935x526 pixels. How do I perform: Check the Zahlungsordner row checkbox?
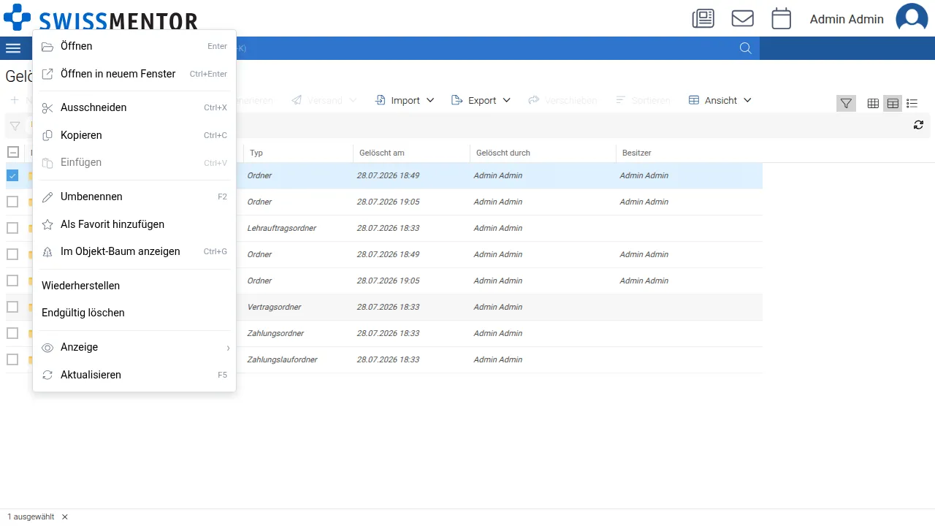(x=12, y=333)
